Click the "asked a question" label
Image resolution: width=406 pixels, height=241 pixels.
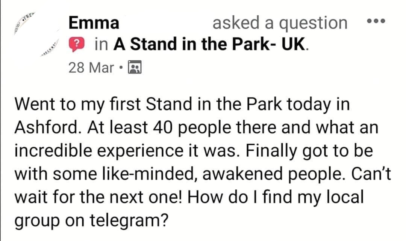pyautogui.click(x=280, y=23)
